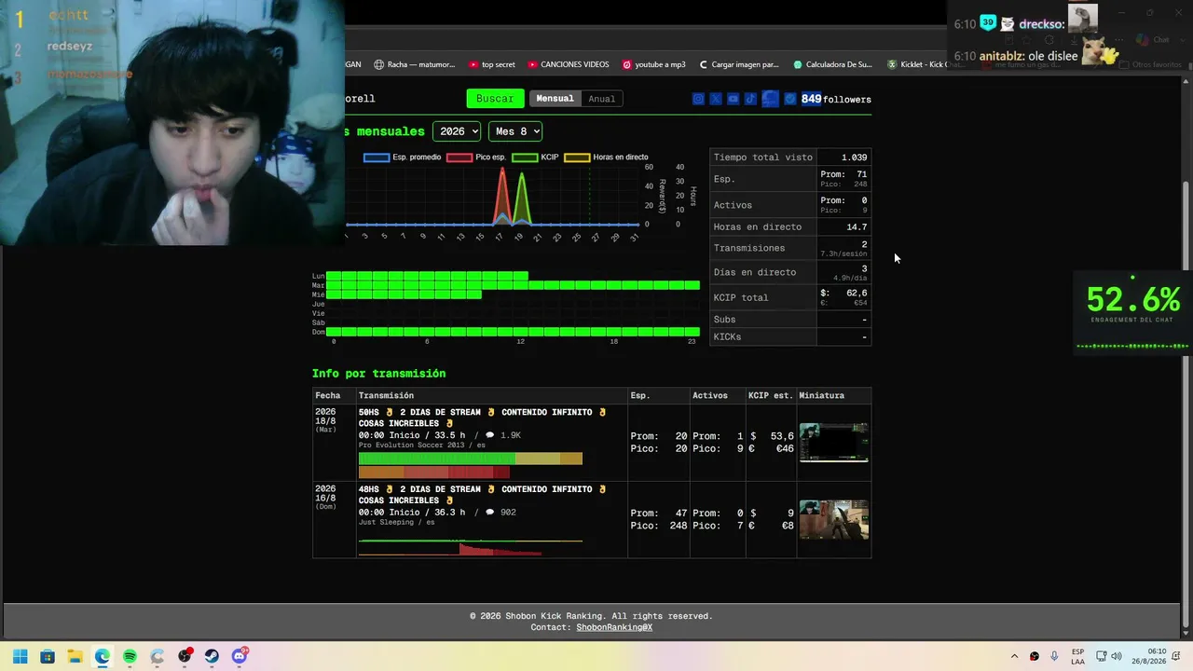Open the Mes 8 month dropdown

coord(515,131)
